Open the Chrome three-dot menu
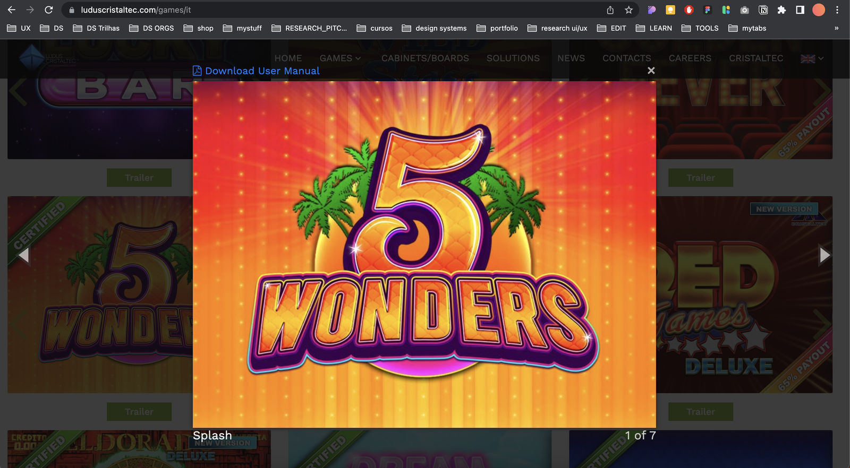This screenshot has width=850, height=468. point(837,10)
